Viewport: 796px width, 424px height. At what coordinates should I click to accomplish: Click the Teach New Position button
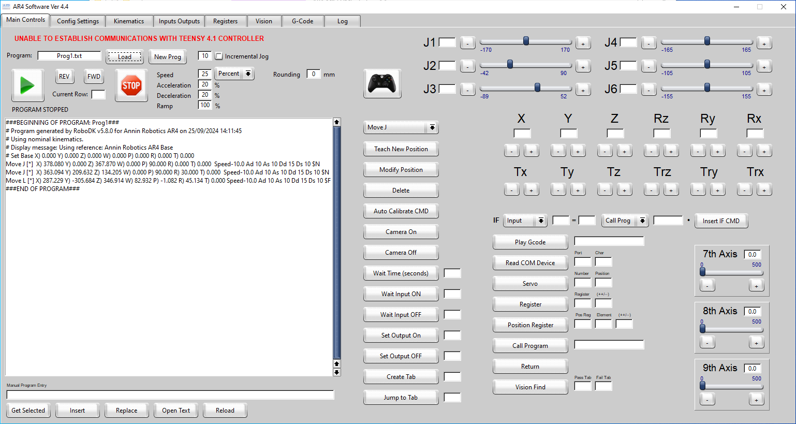(x=401, y=149)
